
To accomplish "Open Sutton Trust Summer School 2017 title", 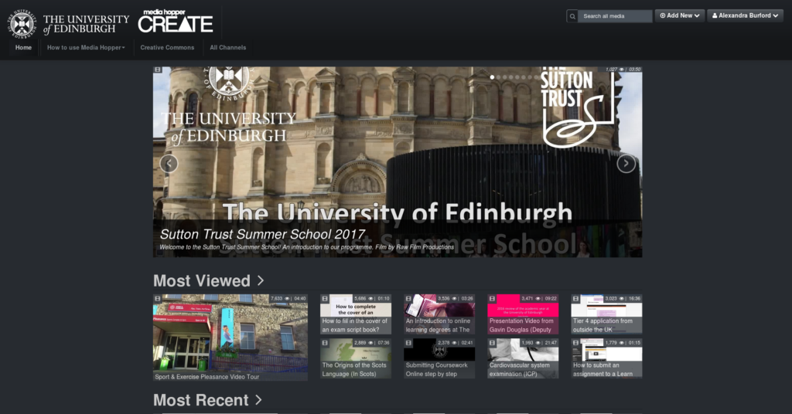I will 262,235.
